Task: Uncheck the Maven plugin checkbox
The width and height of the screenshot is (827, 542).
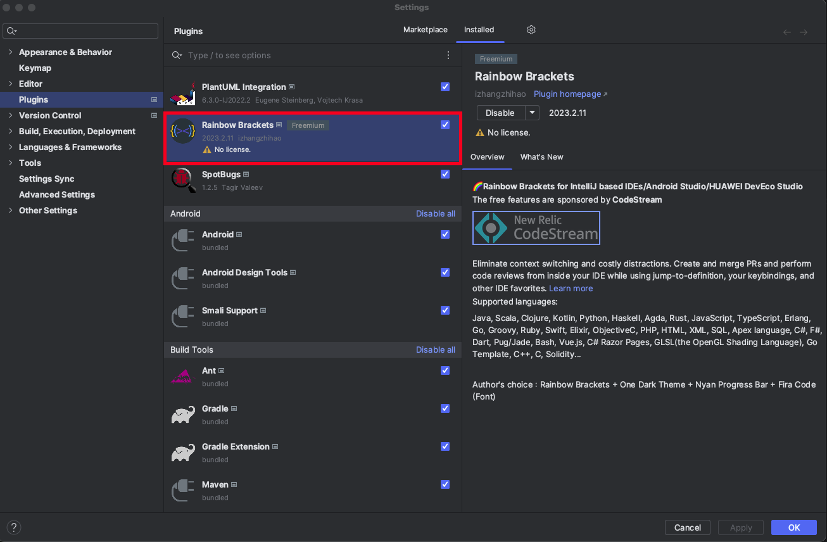Action: [x=445, y=484]
